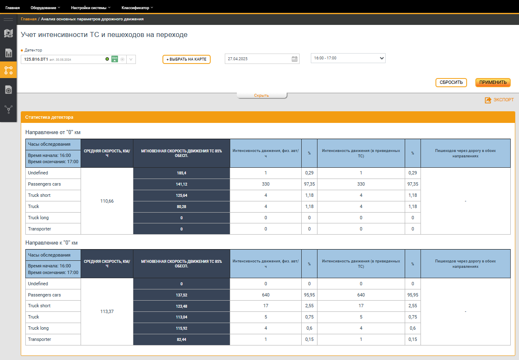519x360 pixels.
Task: Click heading Направление к "0" км
Action: pyautogui.click(x=52, y=242)
